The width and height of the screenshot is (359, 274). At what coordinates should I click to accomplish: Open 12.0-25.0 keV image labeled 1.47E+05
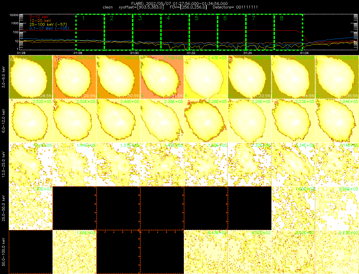[162, 164]
